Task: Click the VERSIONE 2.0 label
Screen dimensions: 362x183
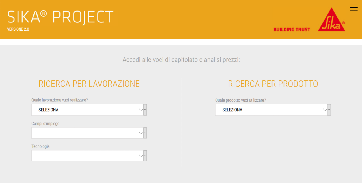Action: pos(18,29)
